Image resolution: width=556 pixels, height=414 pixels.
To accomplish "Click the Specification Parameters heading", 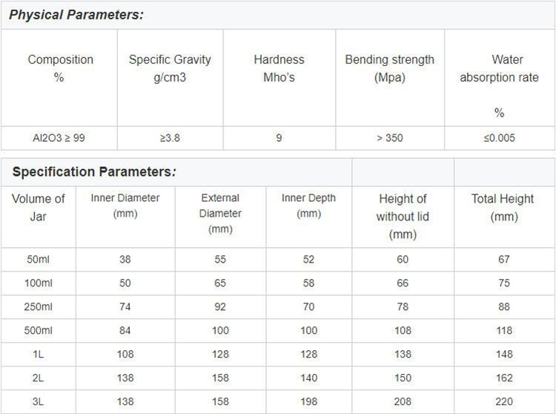I will pos(94,171).
